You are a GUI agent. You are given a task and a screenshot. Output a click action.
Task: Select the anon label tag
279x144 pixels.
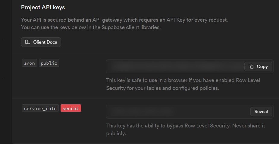pos(29,63)
